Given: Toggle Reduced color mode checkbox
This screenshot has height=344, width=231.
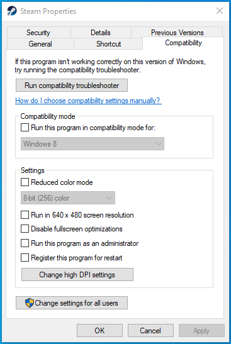Looking at the screenshot, I should click(25, 182).
